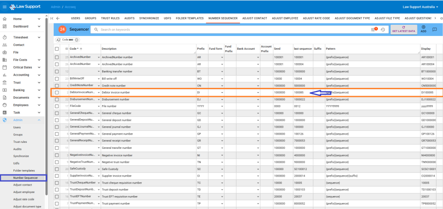
Task: Click the Search on keywords field
Action: [234, 29]
